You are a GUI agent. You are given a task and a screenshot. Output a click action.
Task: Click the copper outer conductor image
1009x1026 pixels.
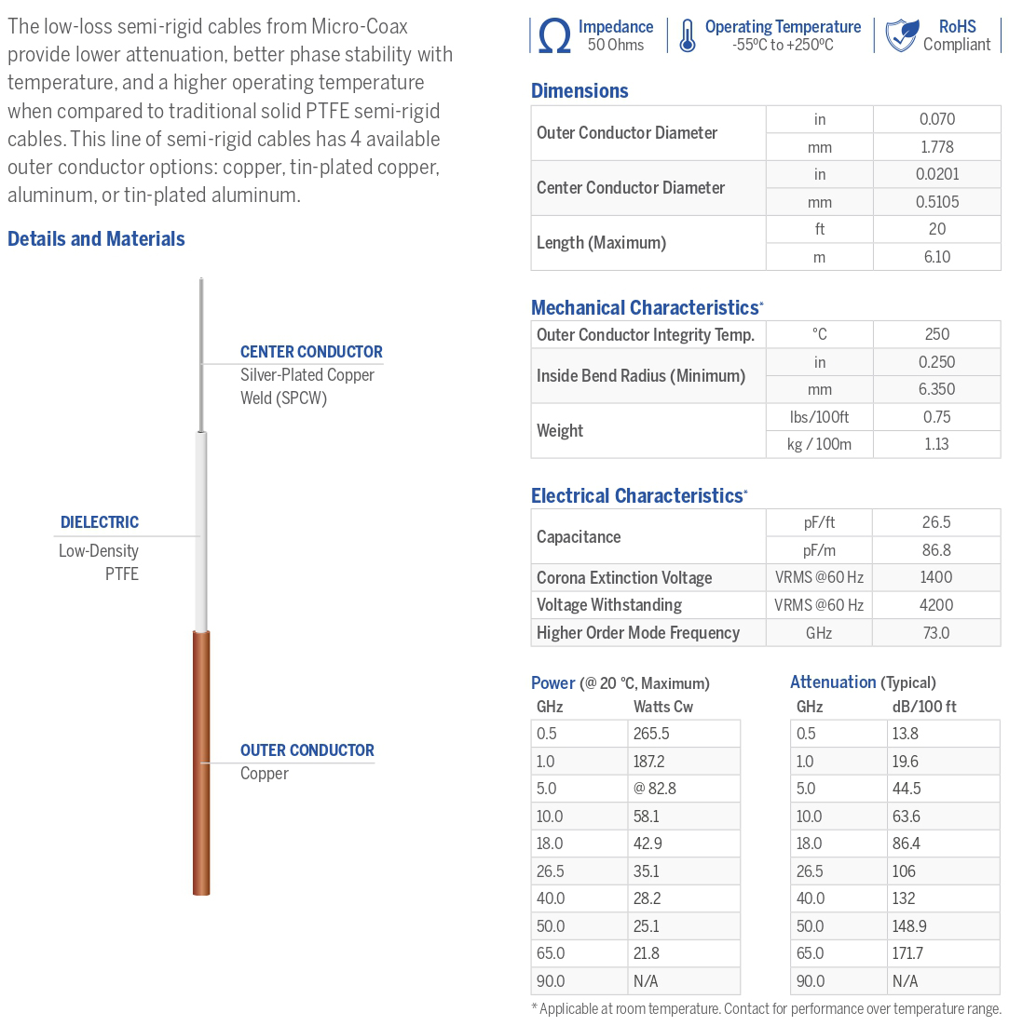pyautogui.click(x=201, y=763)
